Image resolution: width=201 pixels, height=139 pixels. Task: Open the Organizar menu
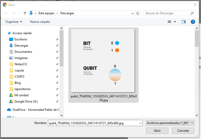[x=14, y=22]
